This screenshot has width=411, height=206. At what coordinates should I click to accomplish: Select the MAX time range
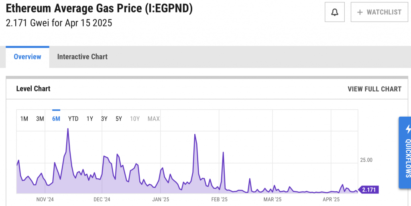pos(154,119)
